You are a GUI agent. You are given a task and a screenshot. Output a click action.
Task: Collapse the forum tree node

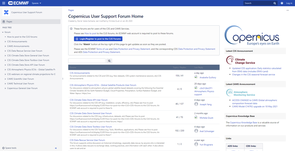click(3, 32)
